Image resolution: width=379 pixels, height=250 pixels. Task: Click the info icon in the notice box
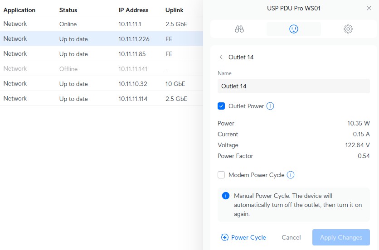tap(225, 196)
